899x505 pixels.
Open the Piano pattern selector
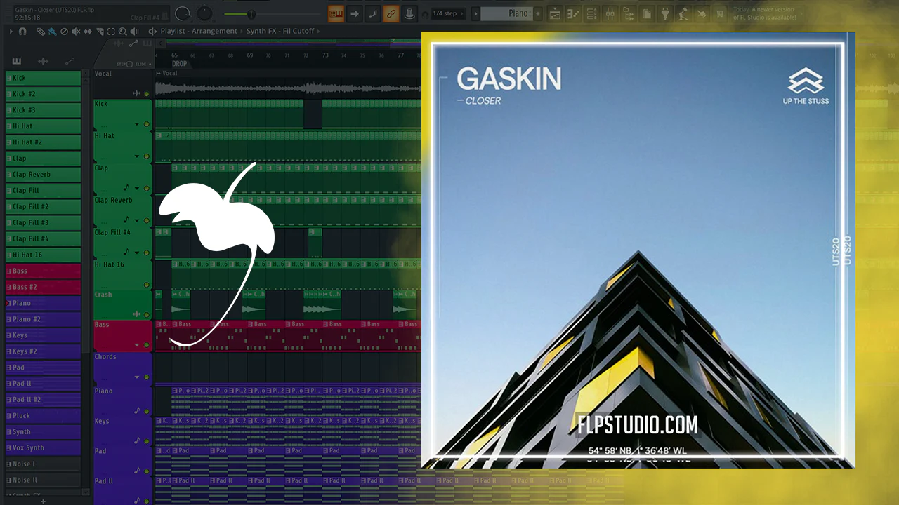(x=507, y=13)
